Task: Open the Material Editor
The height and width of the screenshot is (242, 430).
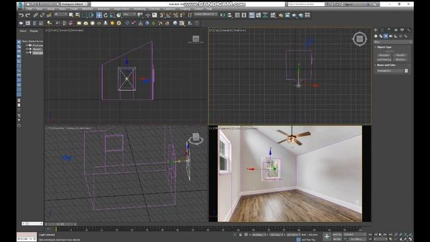Action: click(273, 15)
